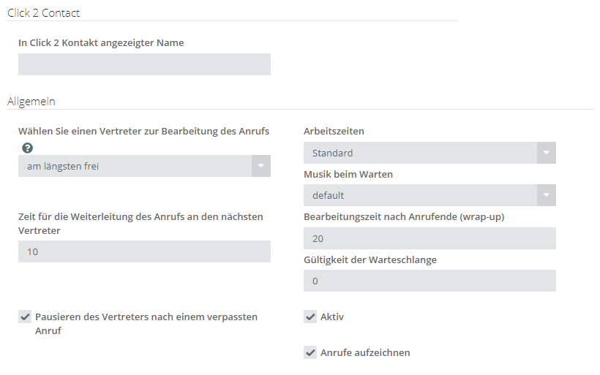
Task: Click 'In Click 2 Kontakt angezeigter Name' label
Action: click(101, 43)
